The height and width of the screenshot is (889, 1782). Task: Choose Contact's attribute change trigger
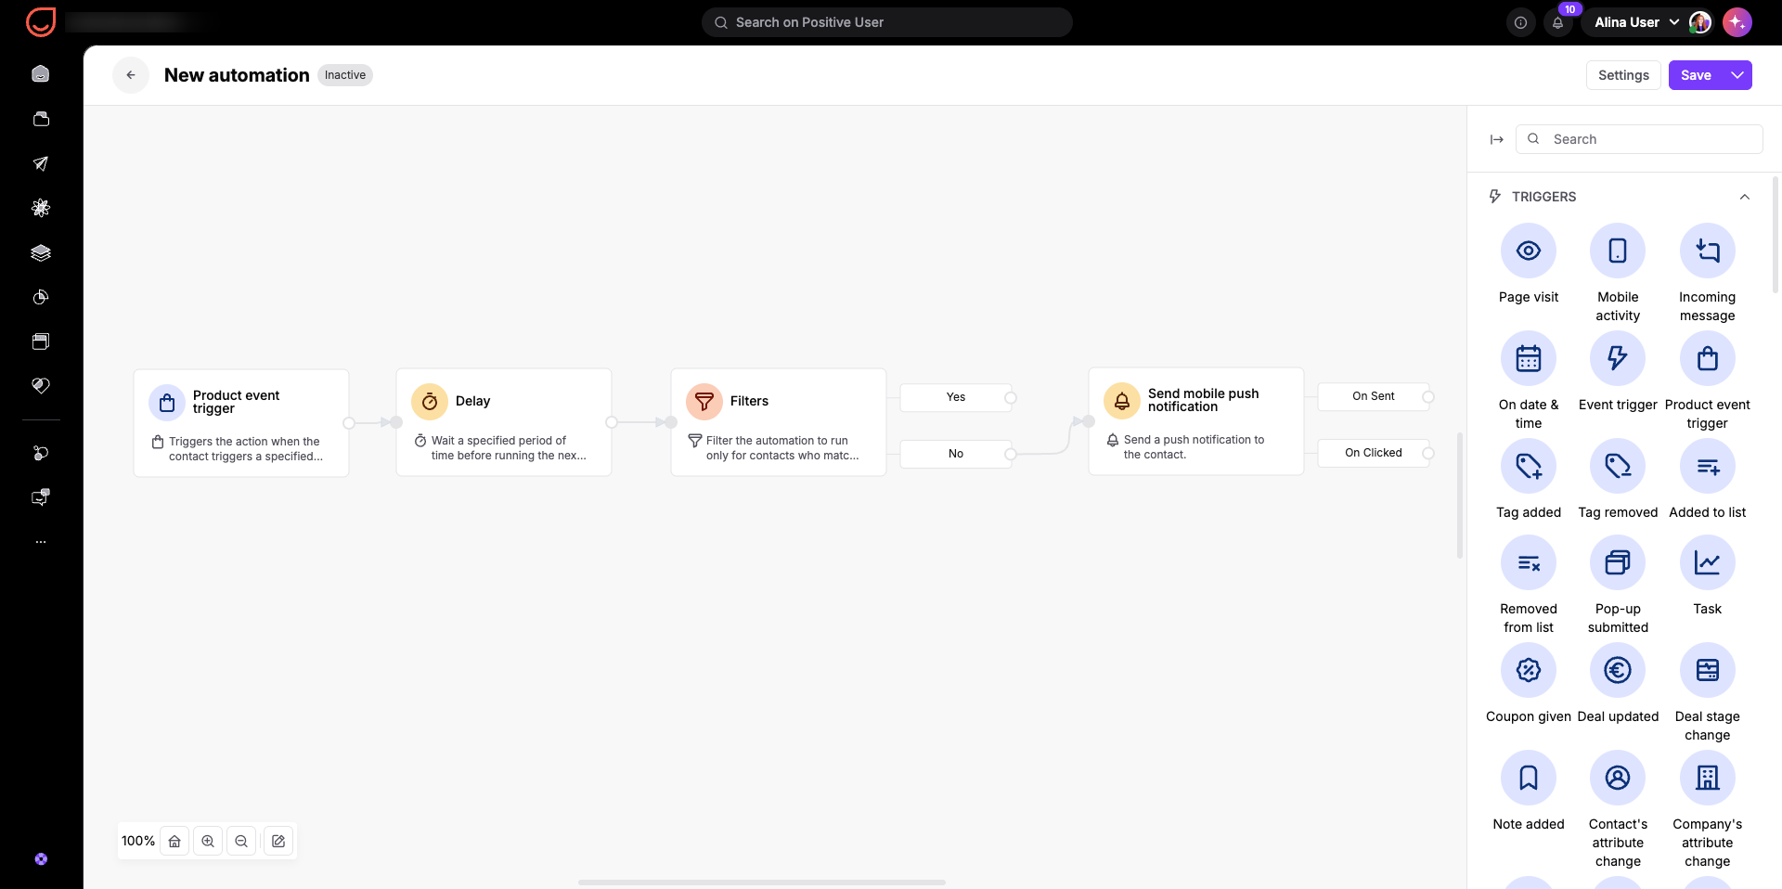(x=1618, y=778)
